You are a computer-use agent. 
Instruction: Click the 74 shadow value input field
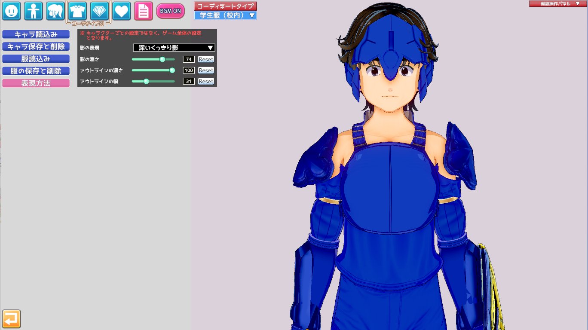(x=188, y=59)
